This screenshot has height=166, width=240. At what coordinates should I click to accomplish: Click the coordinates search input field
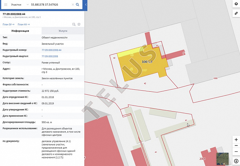[x=50, y=5]
